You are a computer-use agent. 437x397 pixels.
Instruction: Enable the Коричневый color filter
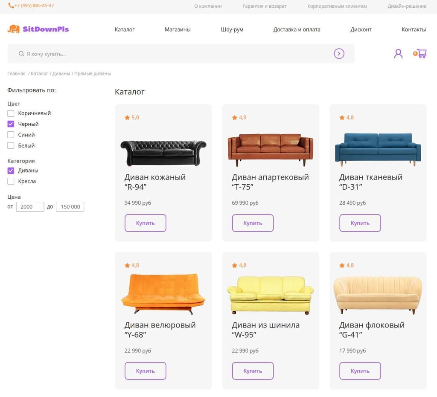point(11,113)
